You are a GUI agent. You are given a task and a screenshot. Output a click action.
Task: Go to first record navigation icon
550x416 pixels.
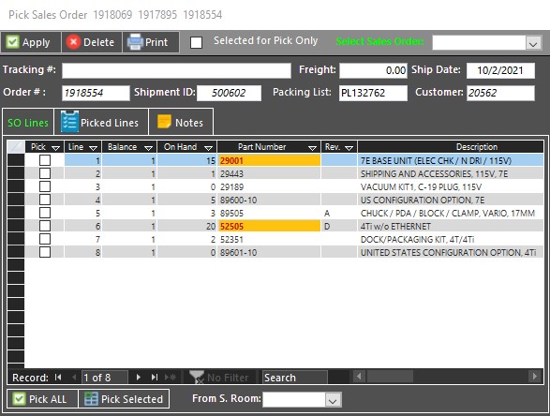coord(58,378)
